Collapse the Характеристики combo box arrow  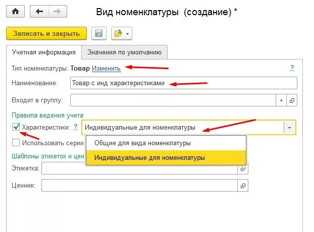(289, 128)
